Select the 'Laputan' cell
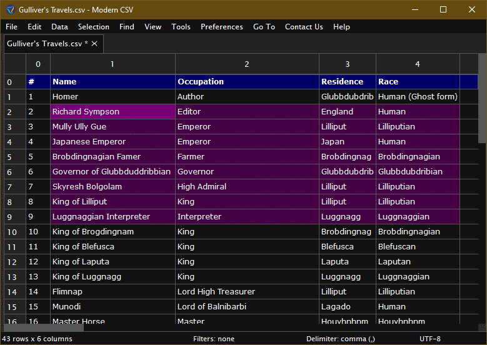Screen dimensions: 487x345 tap(418, 261)
